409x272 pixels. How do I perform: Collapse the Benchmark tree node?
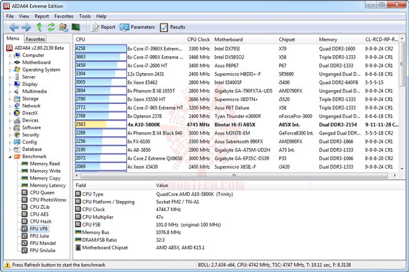pyautogui.click(x=10, y=157)
